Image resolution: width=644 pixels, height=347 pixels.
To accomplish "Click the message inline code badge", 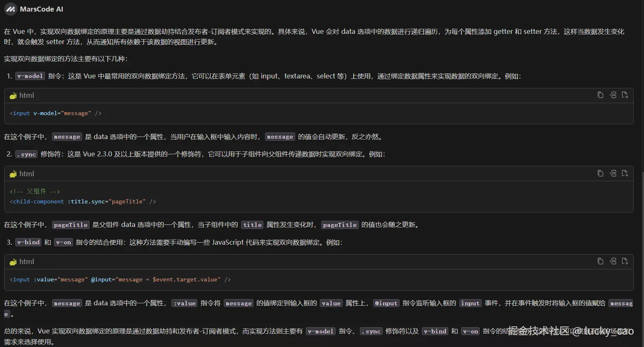I will pos(66,137).
